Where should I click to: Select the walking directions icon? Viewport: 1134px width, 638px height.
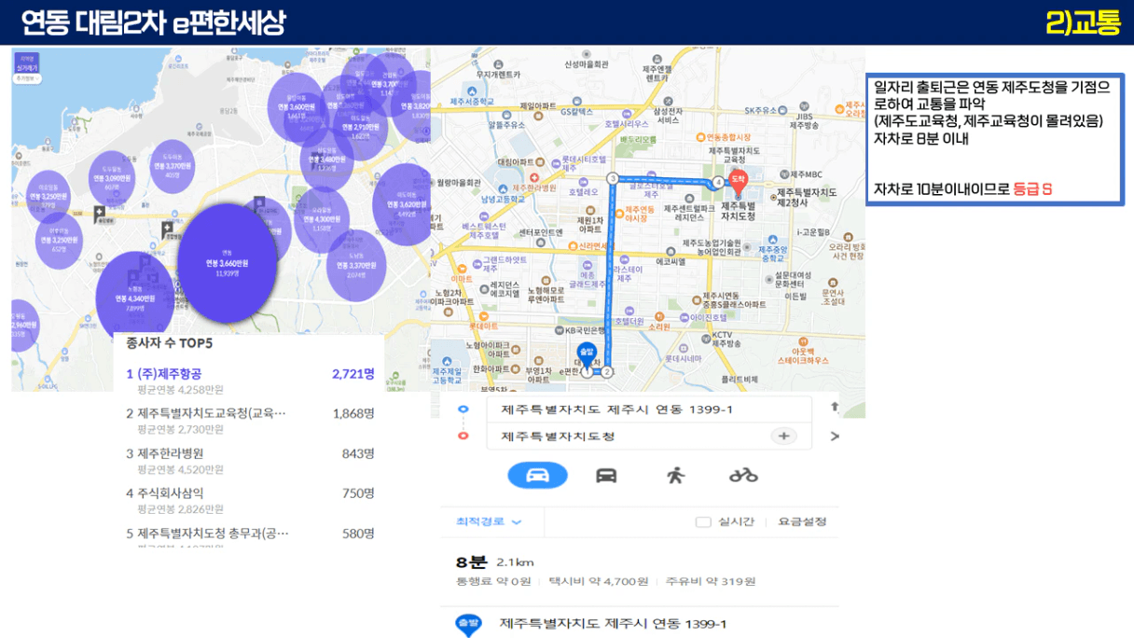(x=675, y=475)
